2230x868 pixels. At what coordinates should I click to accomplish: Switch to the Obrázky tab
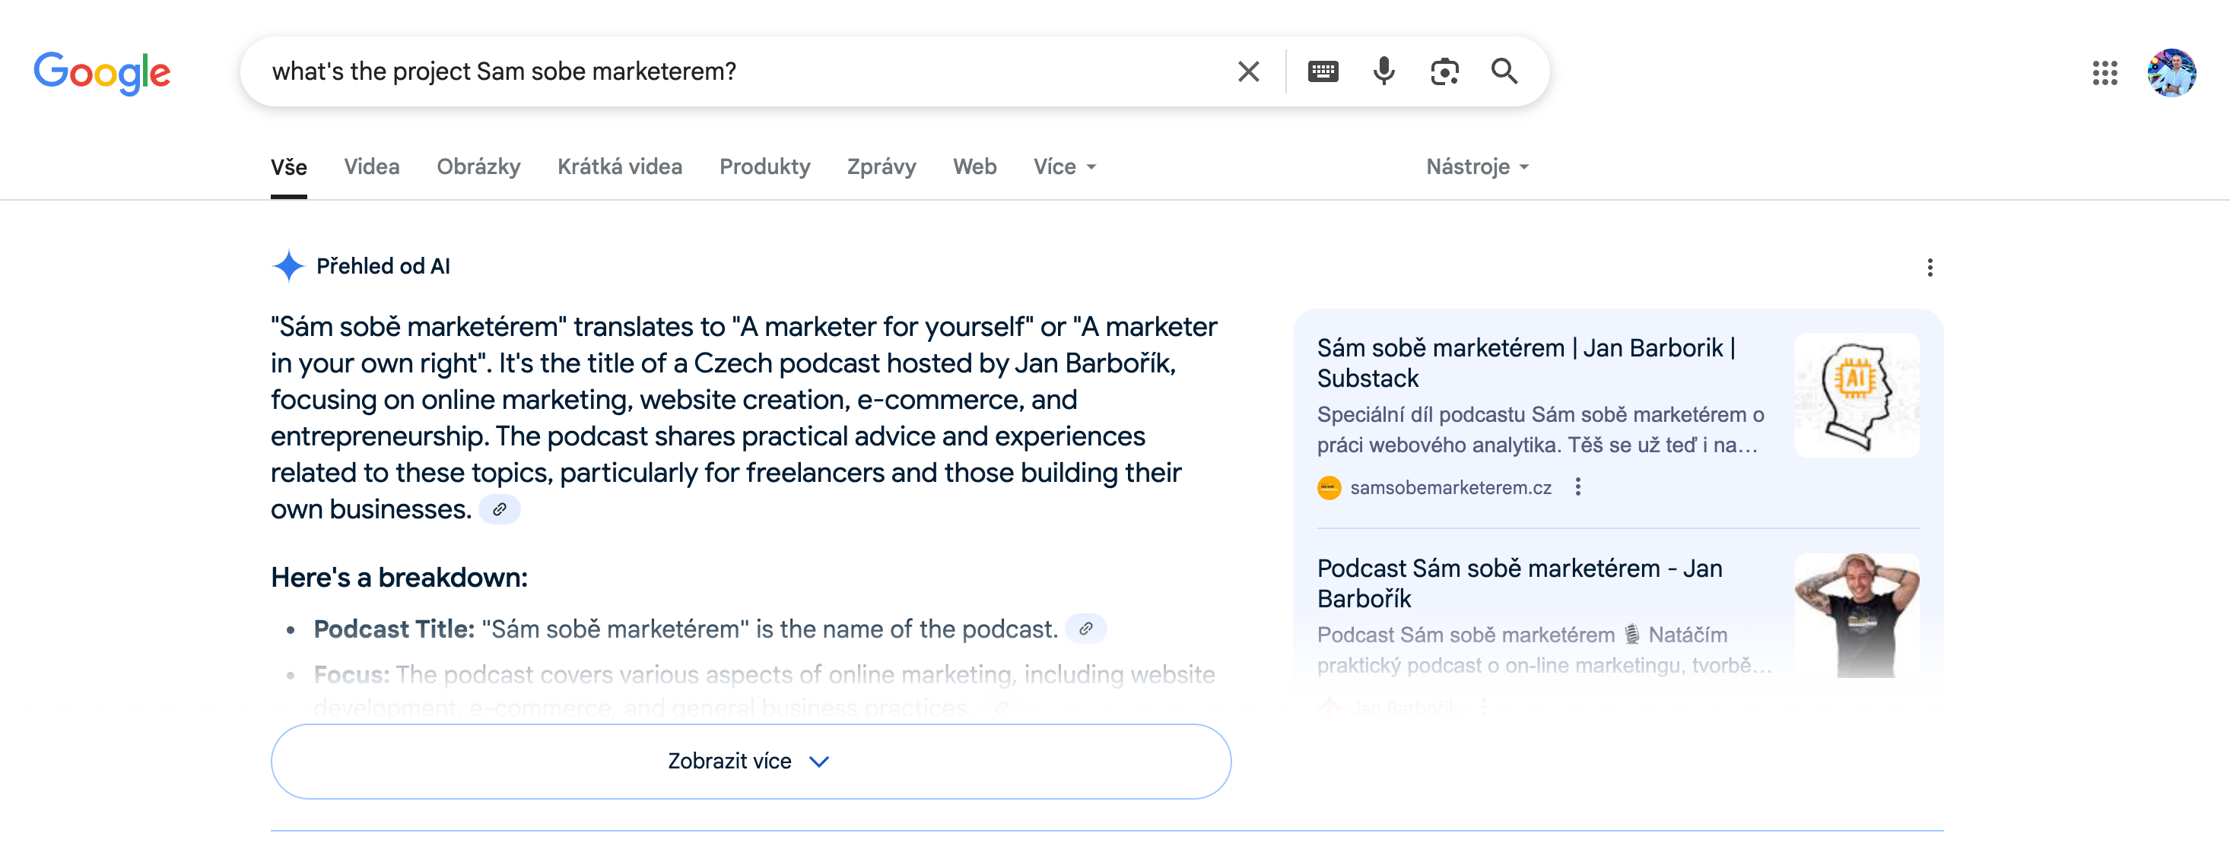[x=478, y=167]
